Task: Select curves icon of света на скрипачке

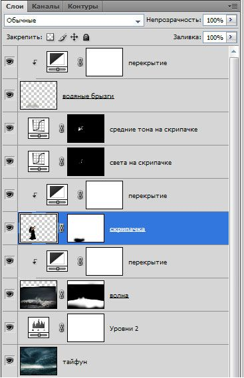Action: point(39,161)
